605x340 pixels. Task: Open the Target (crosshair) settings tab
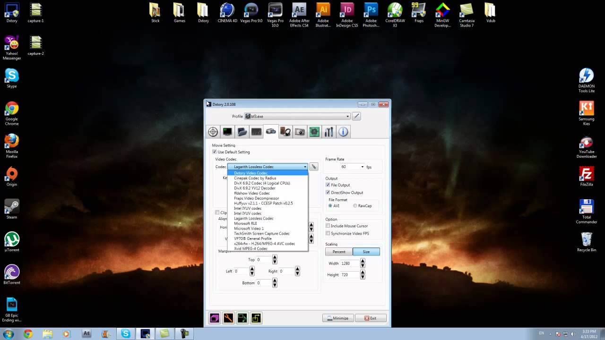(x=213, y=132)
